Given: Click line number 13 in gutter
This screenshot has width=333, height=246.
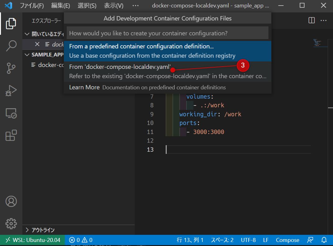Looking at the screenshot, I should 150,150.
